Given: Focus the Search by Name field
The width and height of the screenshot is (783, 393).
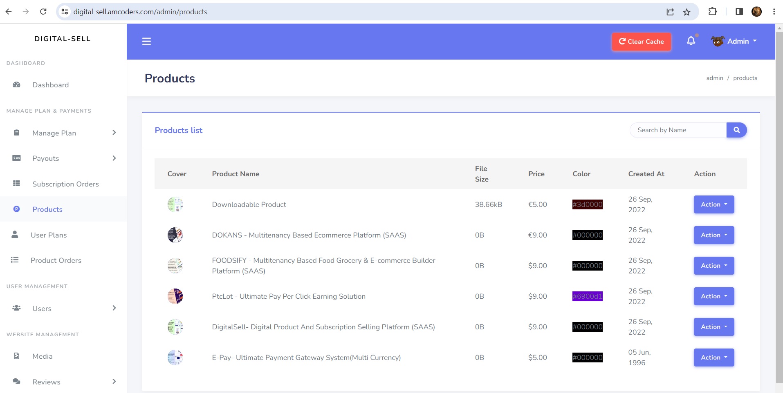Looking at the screenshot, I should [678, 130].
